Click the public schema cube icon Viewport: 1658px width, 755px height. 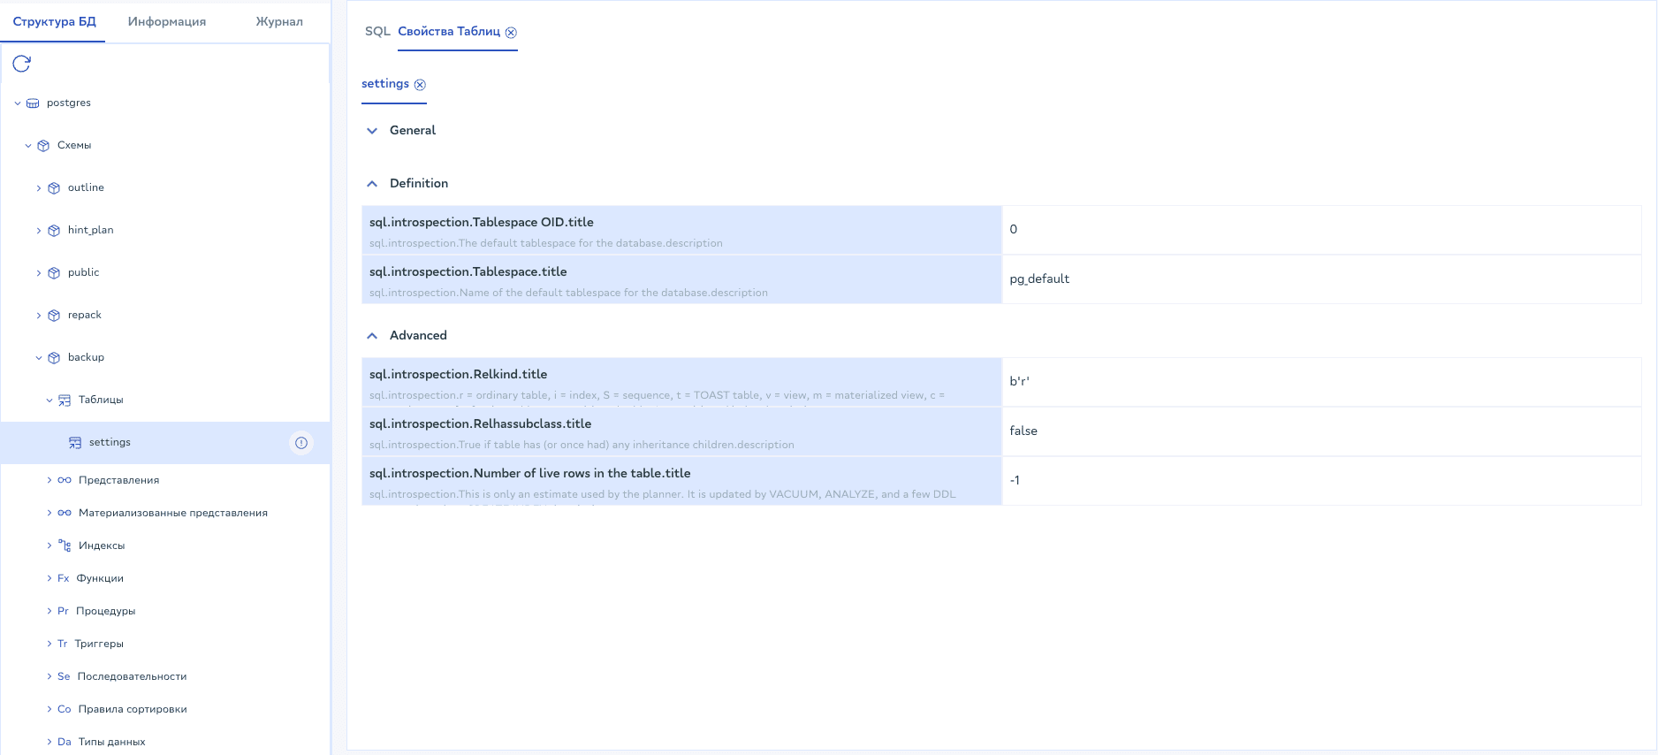pos(54,273)
